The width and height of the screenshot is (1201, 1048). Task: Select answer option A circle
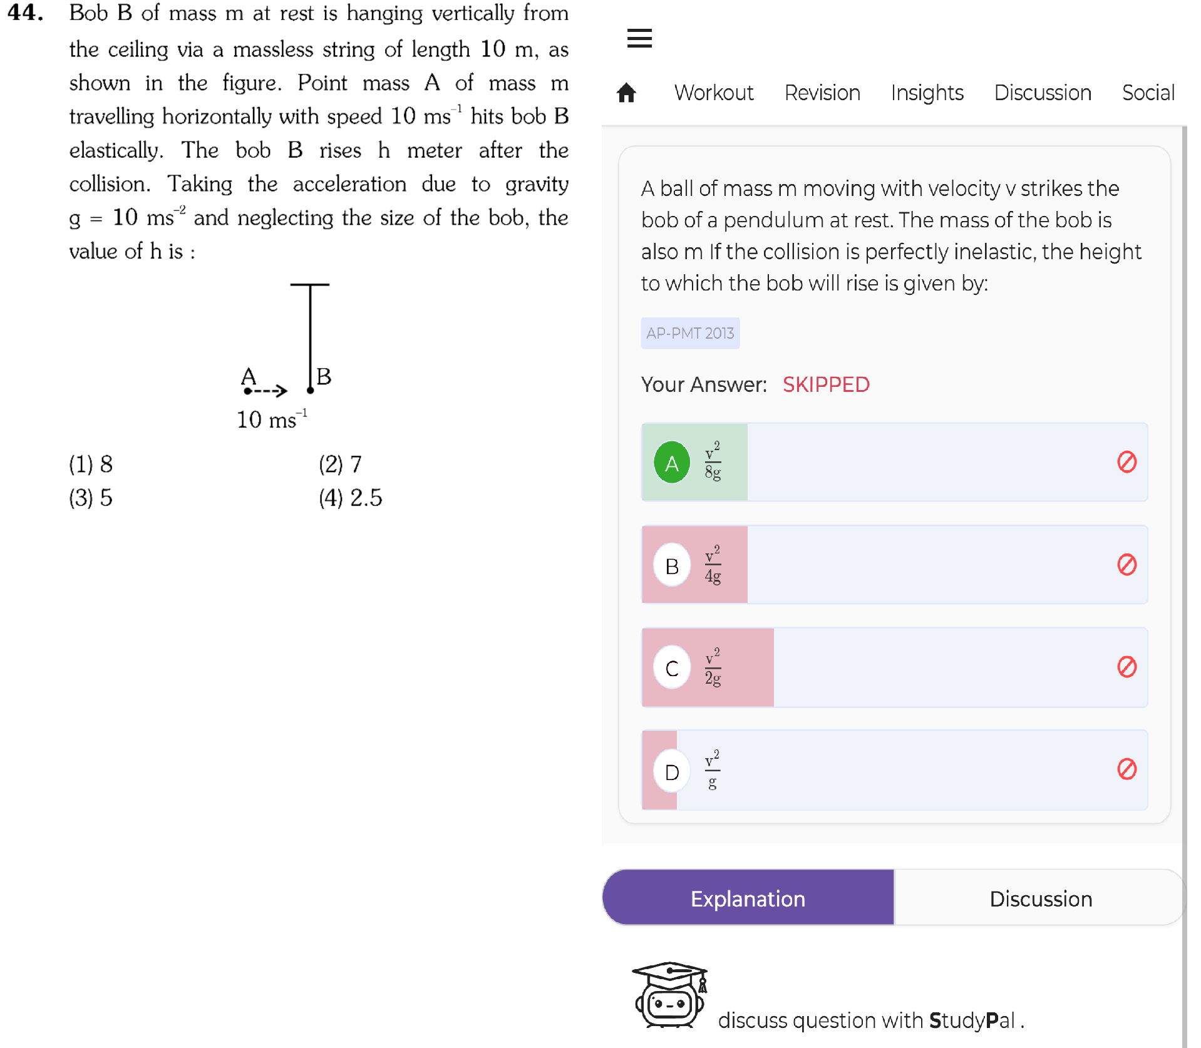[x=672, y=463]
